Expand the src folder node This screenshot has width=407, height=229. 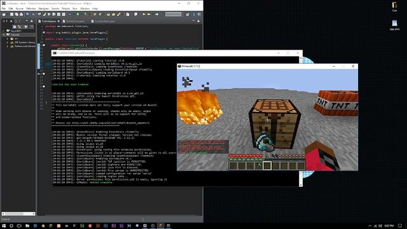(8, 38)
